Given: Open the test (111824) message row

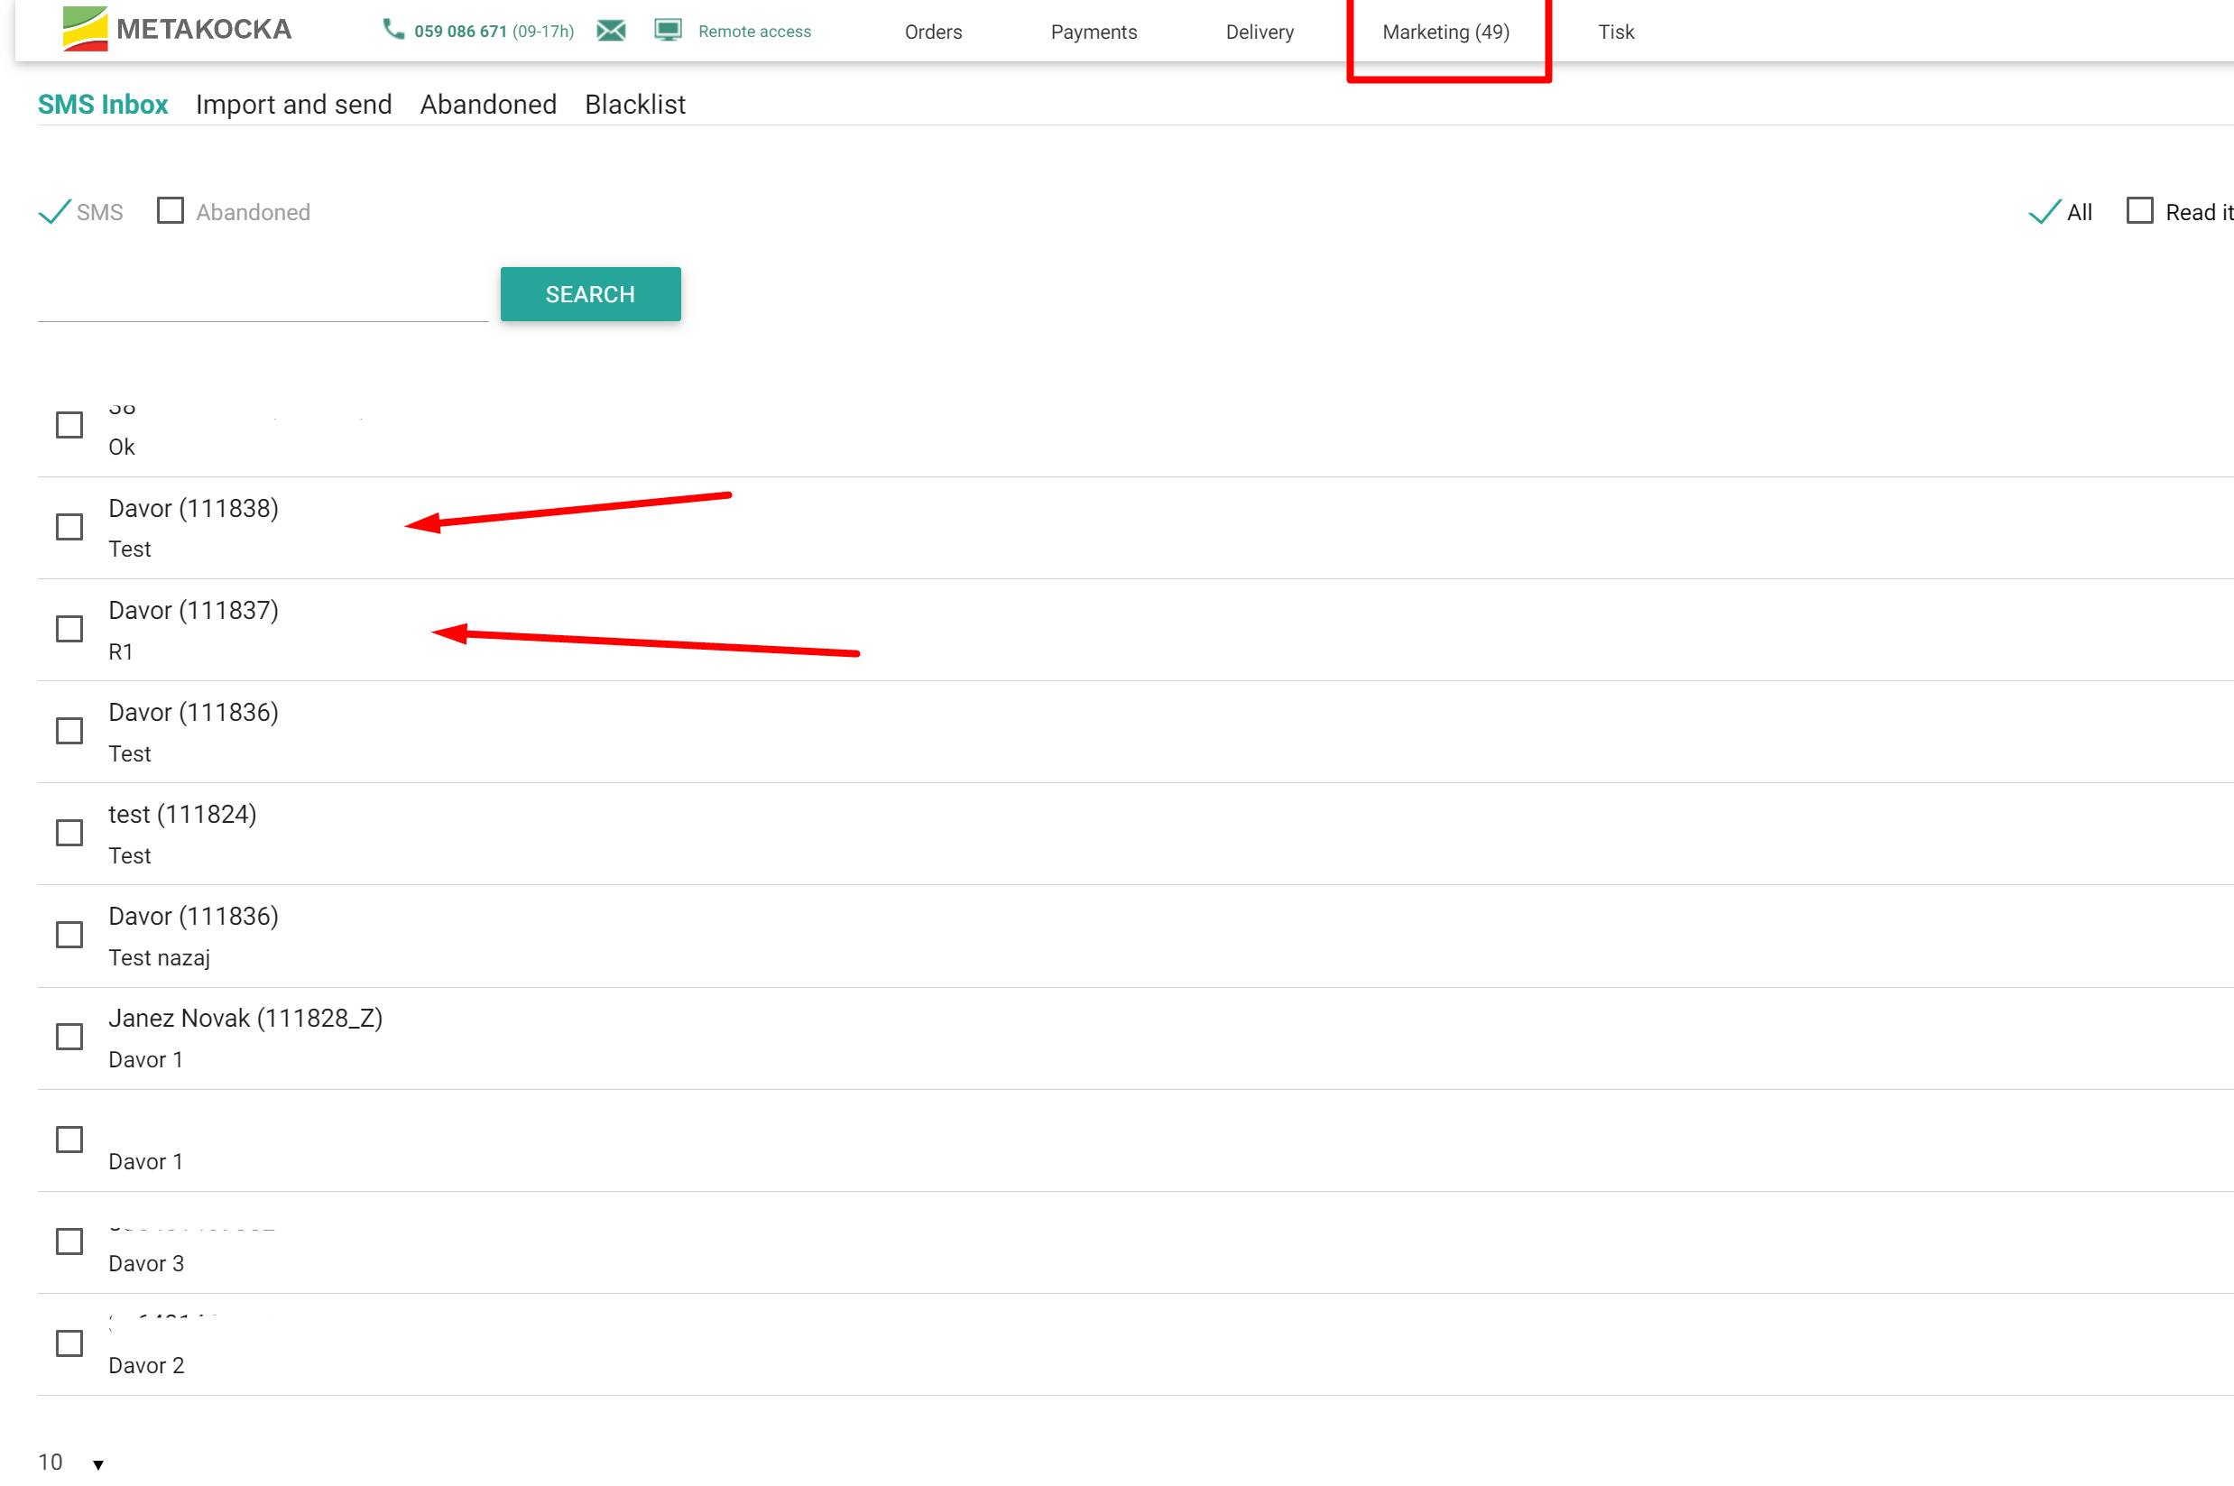Looking at the screenshot, I should (182, 834).
